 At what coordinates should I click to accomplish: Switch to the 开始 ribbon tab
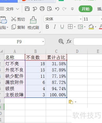[x=86, y=9]
